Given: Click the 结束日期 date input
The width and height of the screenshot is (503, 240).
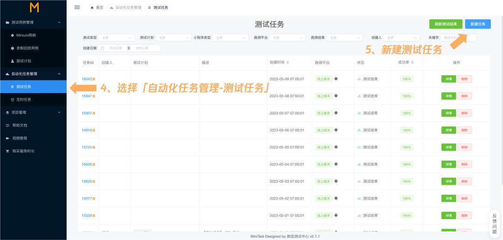Looking at the screenshot, I should (x=142, y=48).
